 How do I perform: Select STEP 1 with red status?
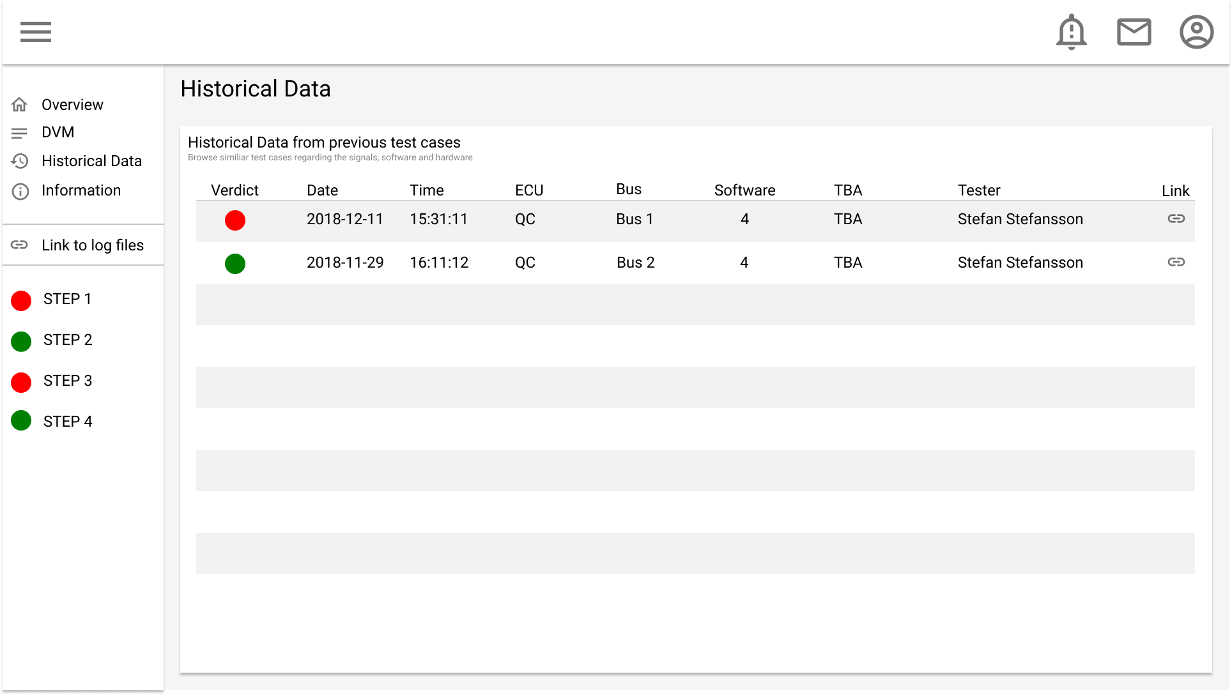67,299
